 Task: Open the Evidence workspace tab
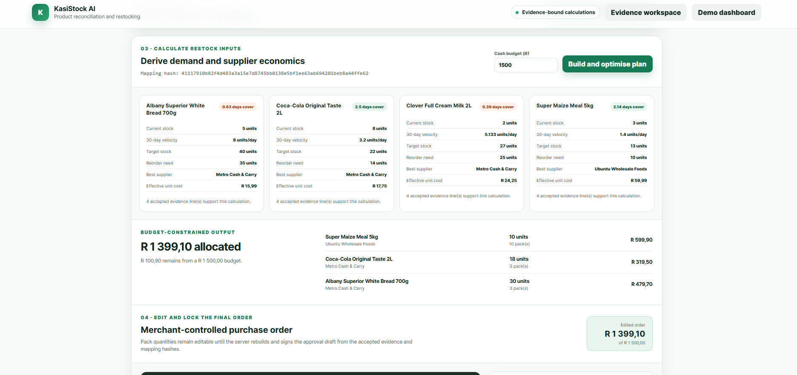point(645,12)
